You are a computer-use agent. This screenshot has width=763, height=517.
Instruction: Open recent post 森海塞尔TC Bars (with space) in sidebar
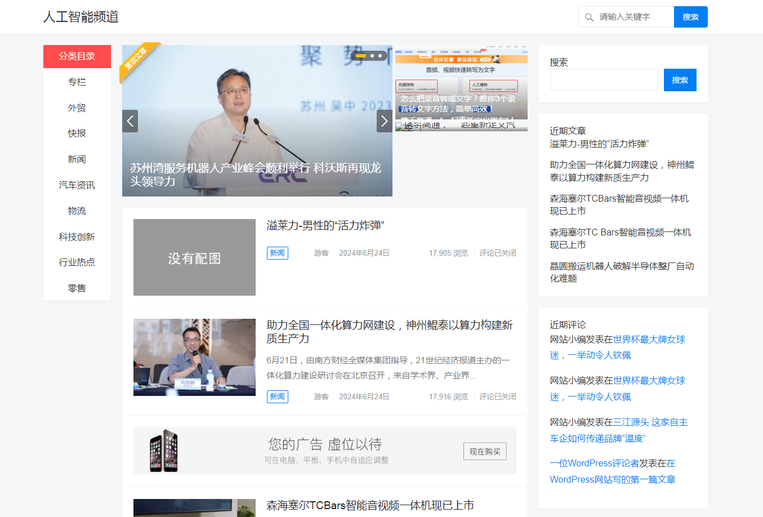click(x=621, y=239)
